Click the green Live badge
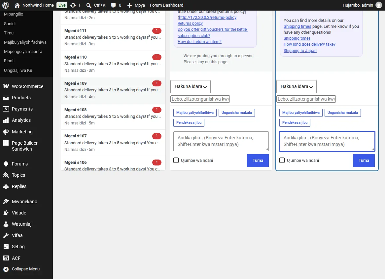The image size is (385, 279). coord(62,5)
